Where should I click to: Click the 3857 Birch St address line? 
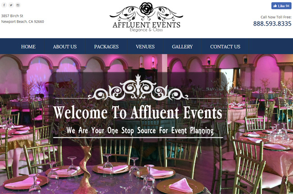pyautogui.click(x=12, y=16)
